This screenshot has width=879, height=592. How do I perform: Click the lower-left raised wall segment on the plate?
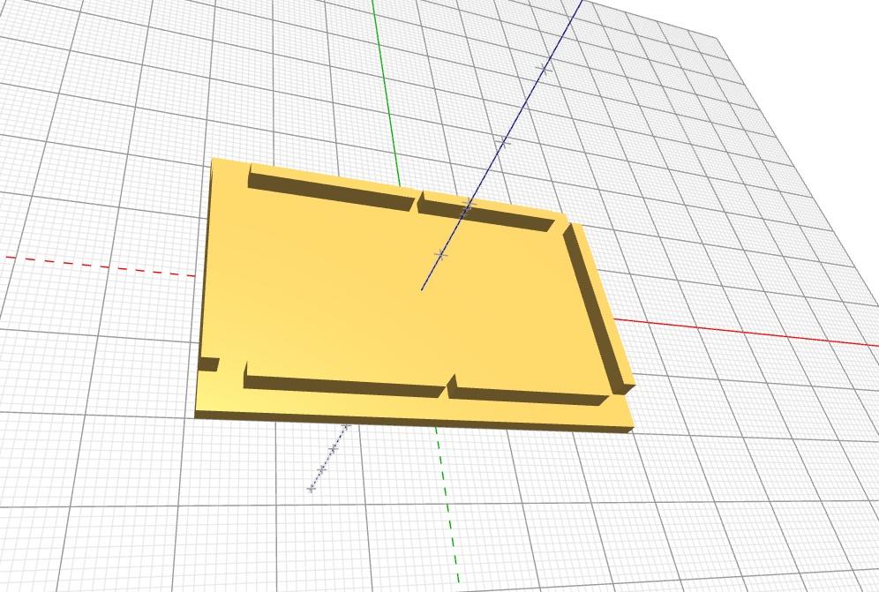point(344,383)
